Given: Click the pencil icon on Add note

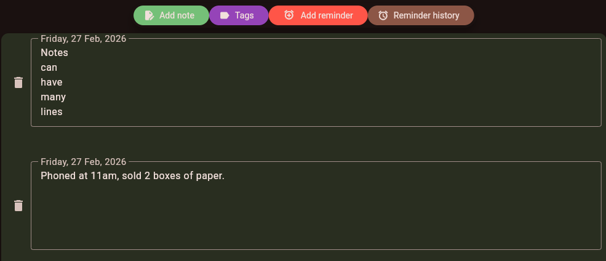Looking at the screenshot, I should (150, 15).
